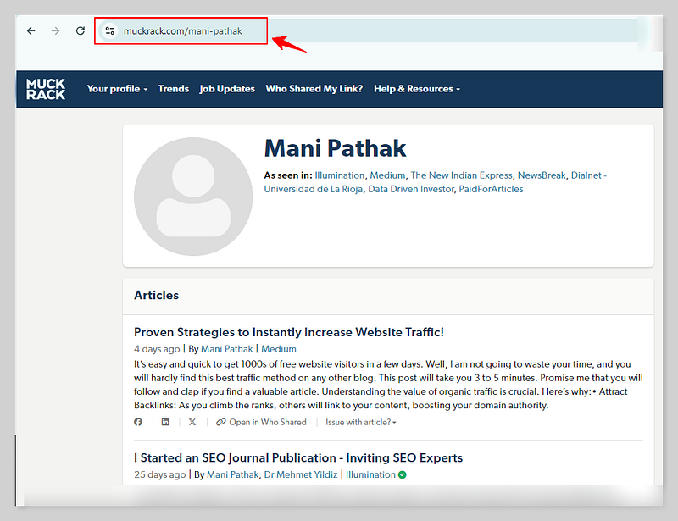Click the 4 days ago timestamp
678x521 pixels.
coord(157,349)
